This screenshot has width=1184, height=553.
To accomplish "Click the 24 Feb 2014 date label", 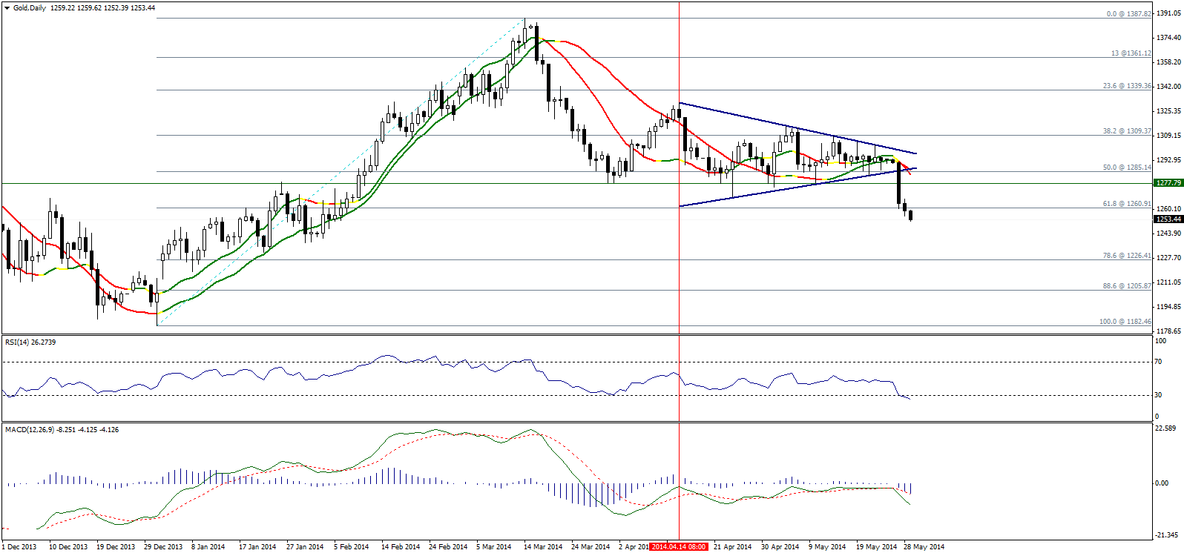I will (448, 547).
